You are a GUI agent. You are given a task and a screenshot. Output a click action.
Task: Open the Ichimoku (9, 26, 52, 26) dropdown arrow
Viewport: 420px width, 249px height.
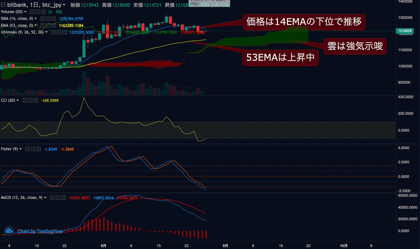click(x=46, y=32)
